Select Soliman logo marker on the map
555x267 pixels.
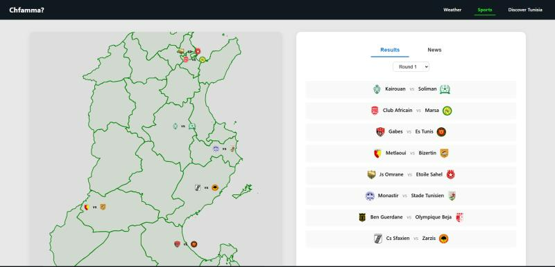pos(192,127)
